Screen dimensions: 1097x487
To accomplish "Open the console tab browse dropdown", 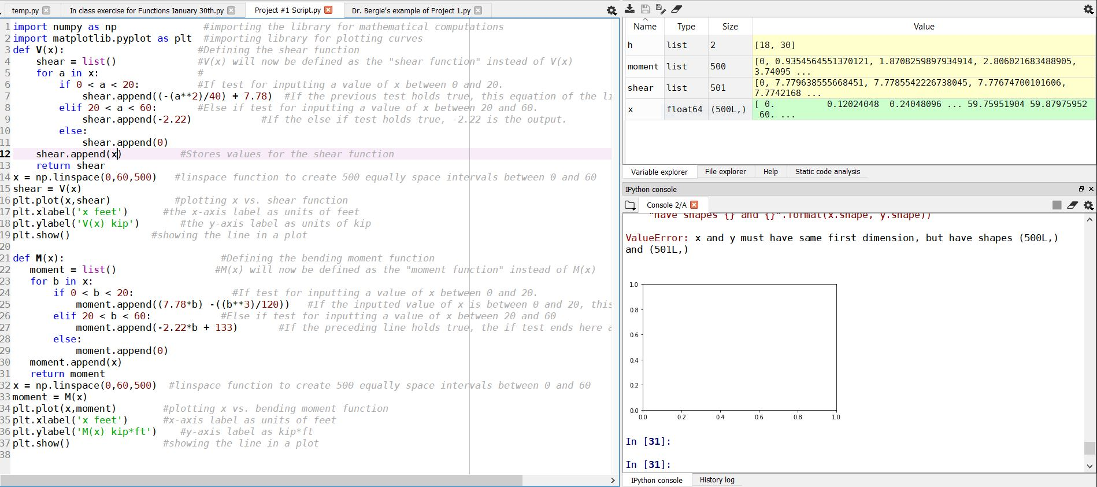I will coord(630,205).
